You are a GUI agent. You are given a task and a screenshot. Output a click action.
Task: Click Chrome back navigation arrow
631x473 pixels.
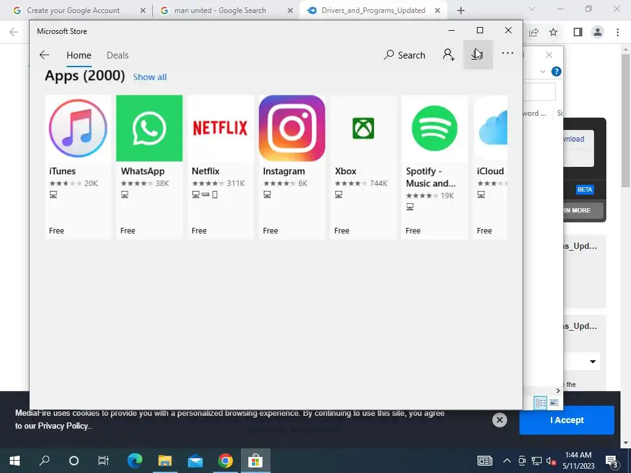tap(14, 32)
